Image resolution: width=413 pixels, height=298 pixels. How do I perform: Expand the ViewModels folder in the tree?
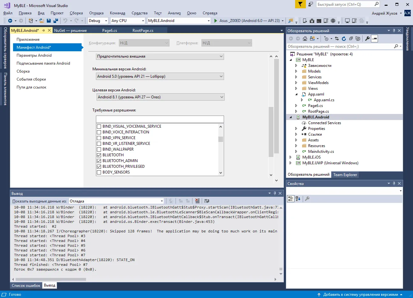click(296, 83)
